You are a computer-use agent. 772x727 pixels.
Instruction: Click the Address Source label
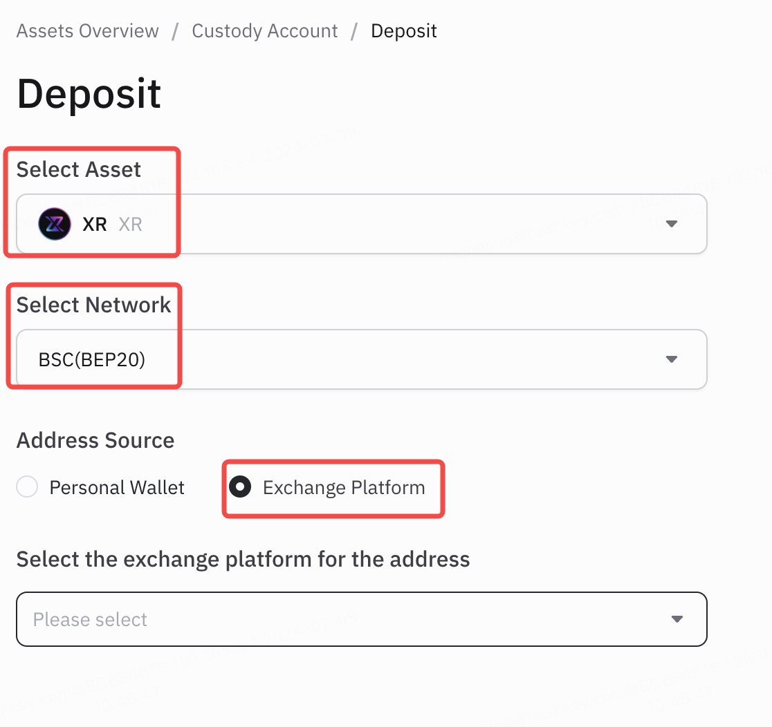pos(95,440)
